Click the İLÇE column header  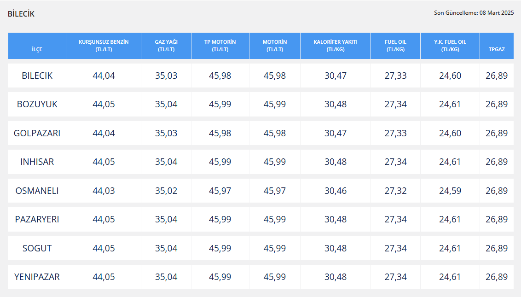pyautogui.click(x=37, y=49)
